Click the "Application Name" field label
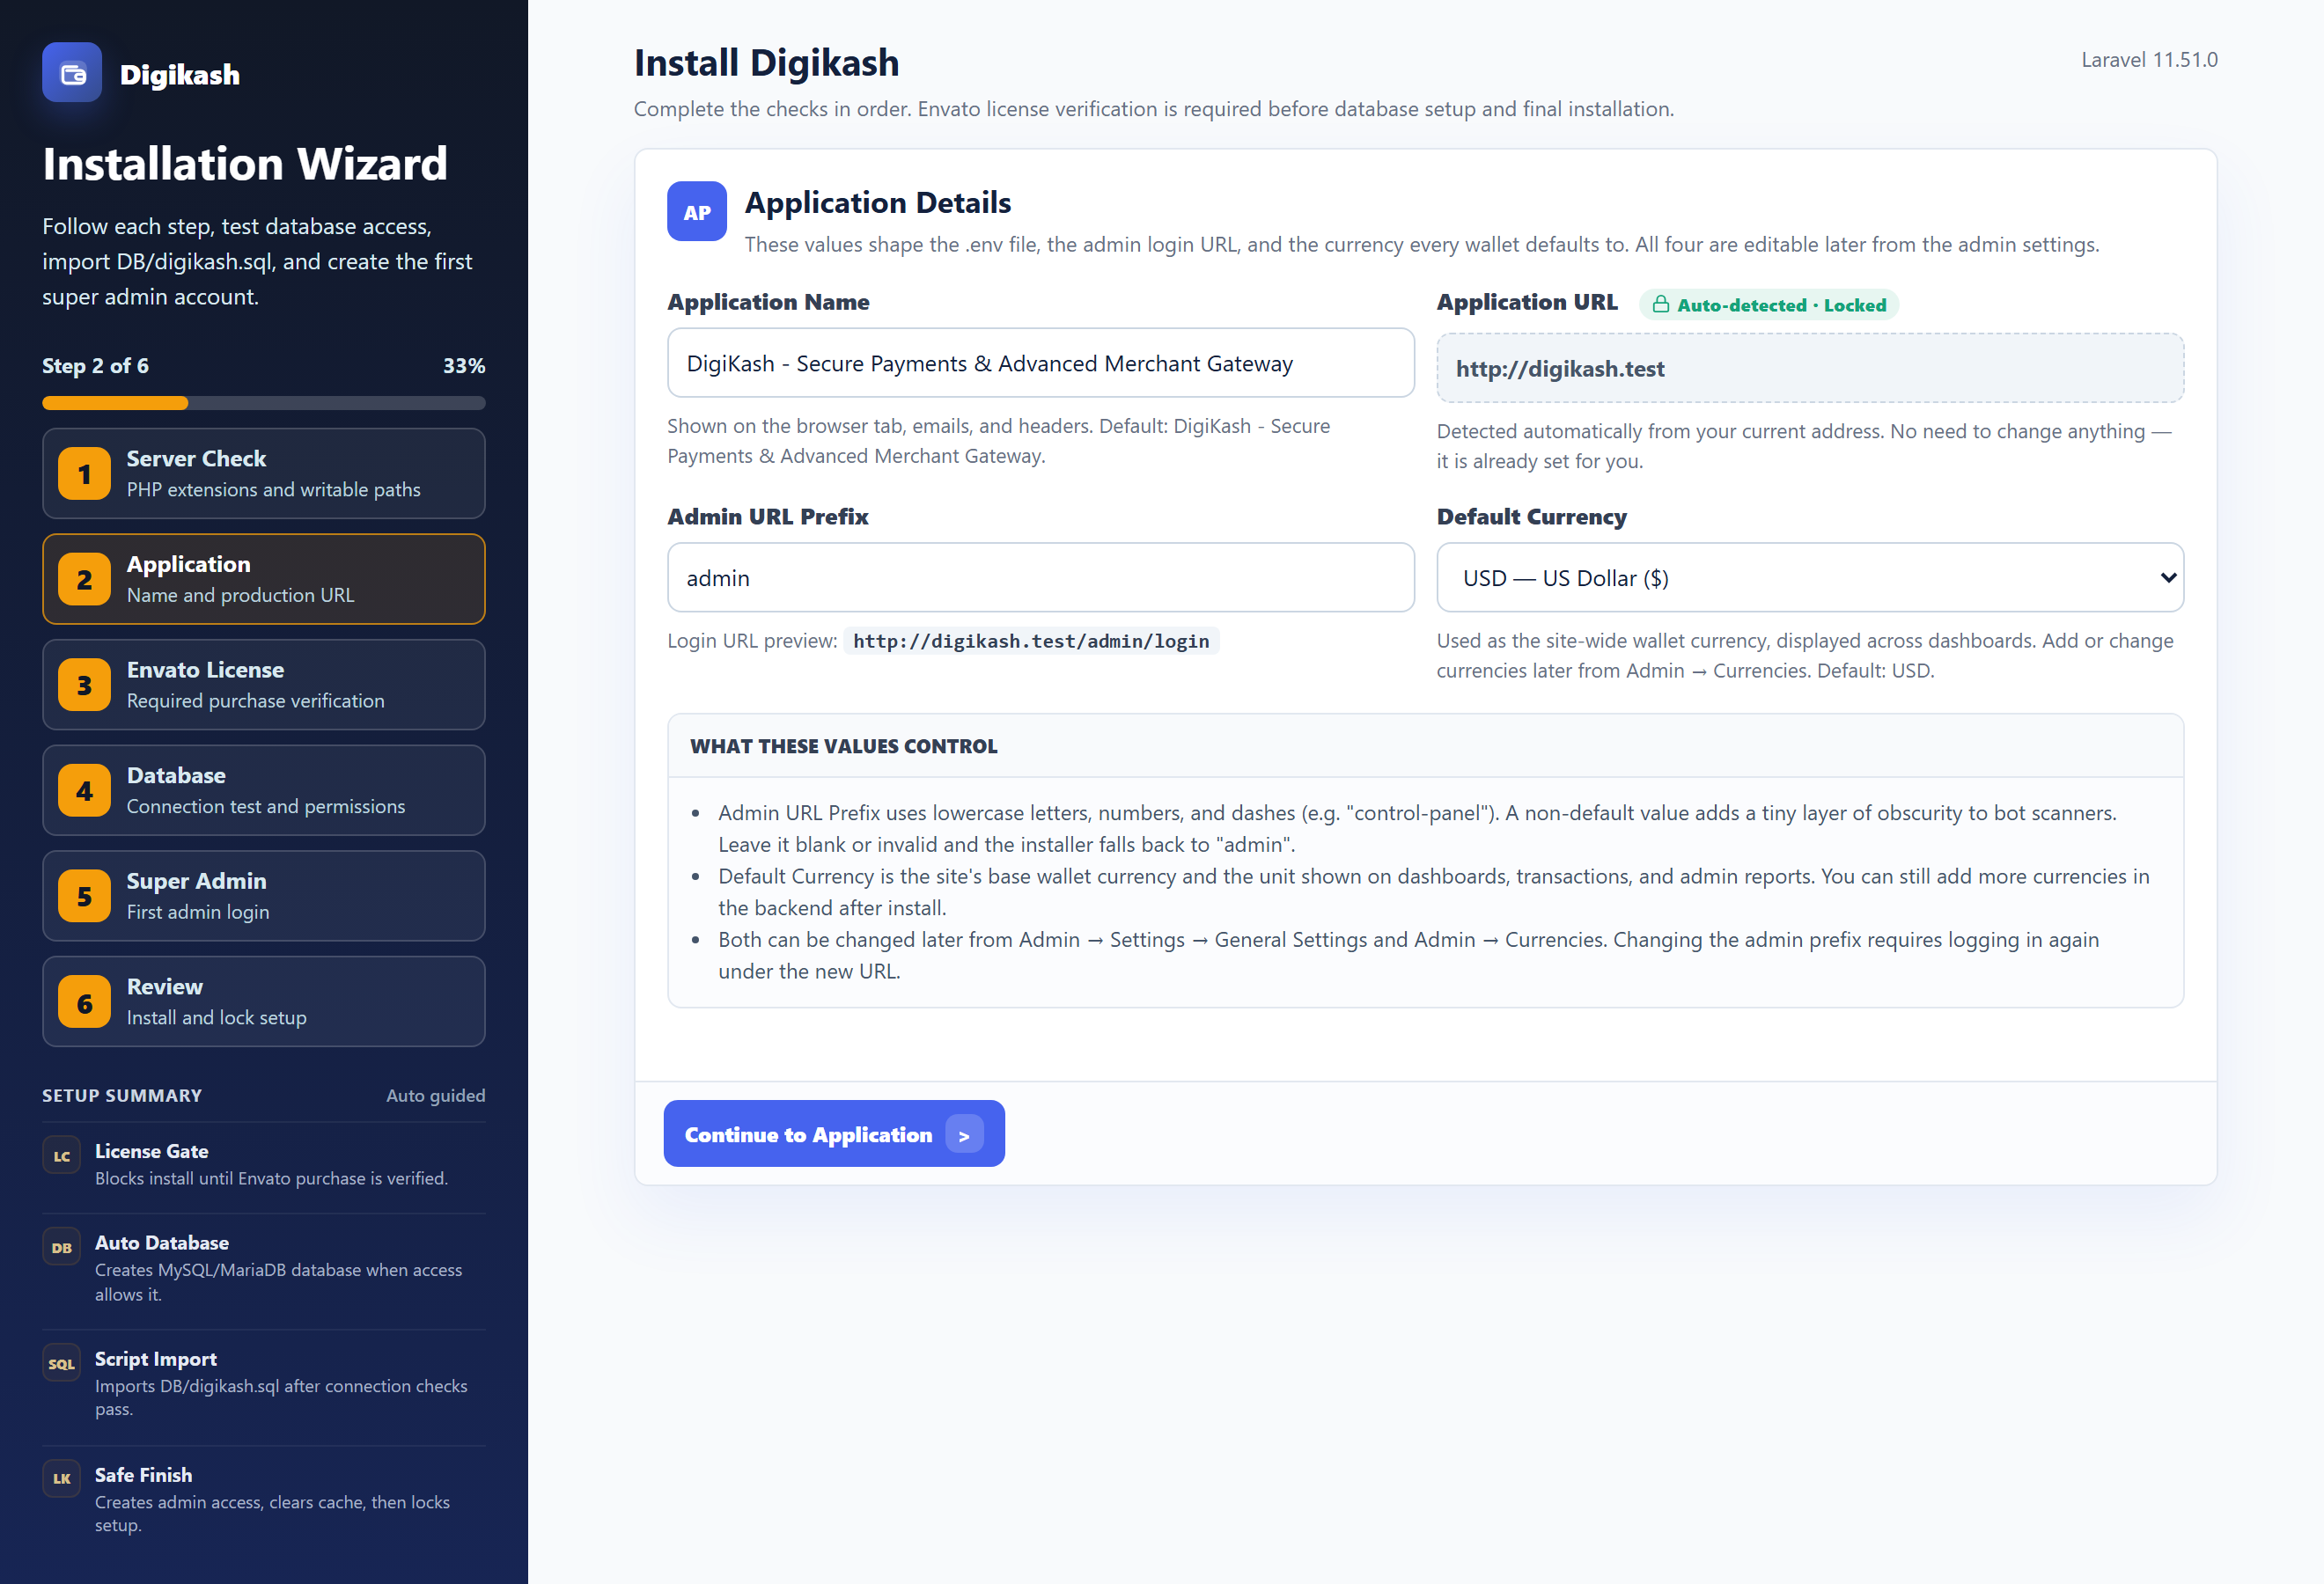The image size is (2324, 1584). [768, 302]
